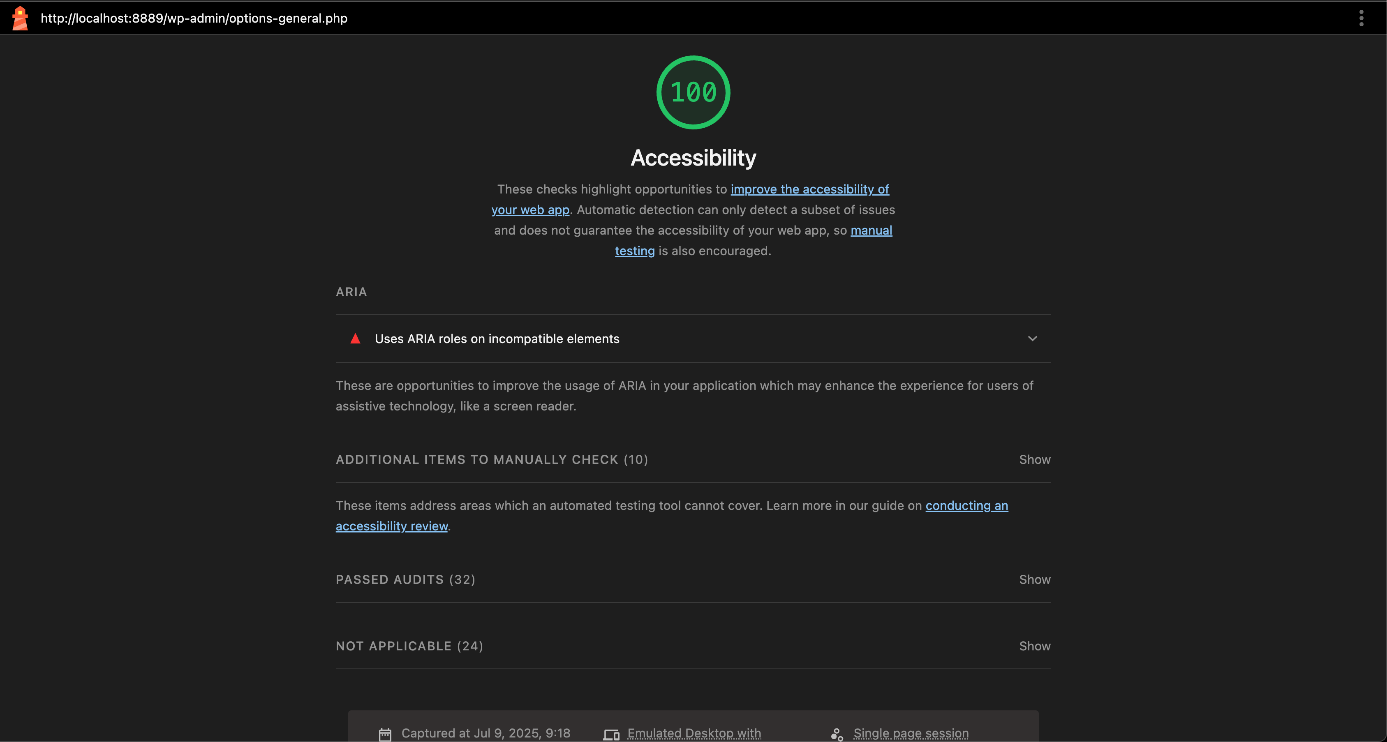
Task: Show the passed audits list
Action: point(1034,579)
